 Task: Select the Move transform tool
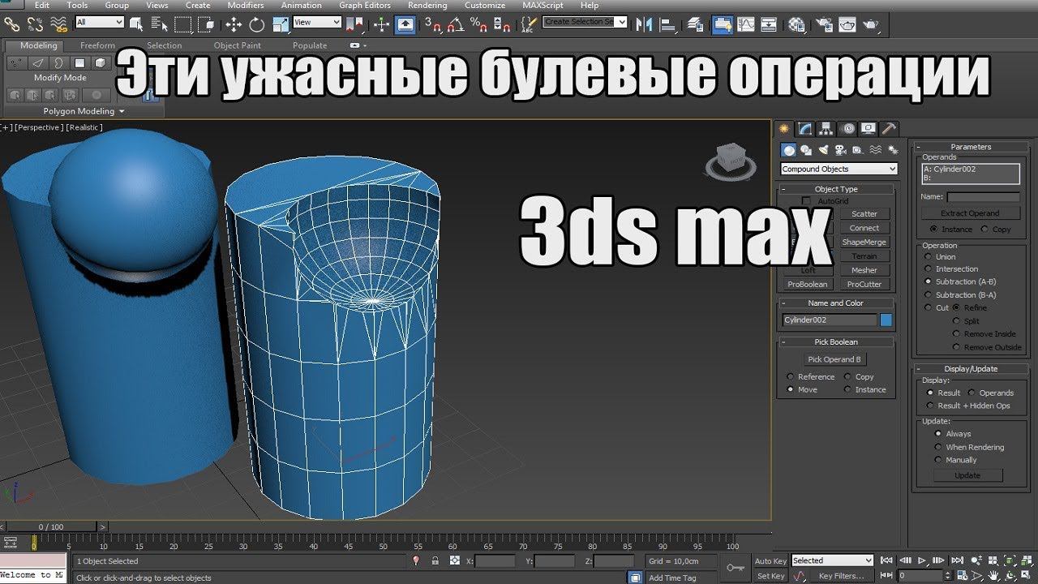point(234,24)
